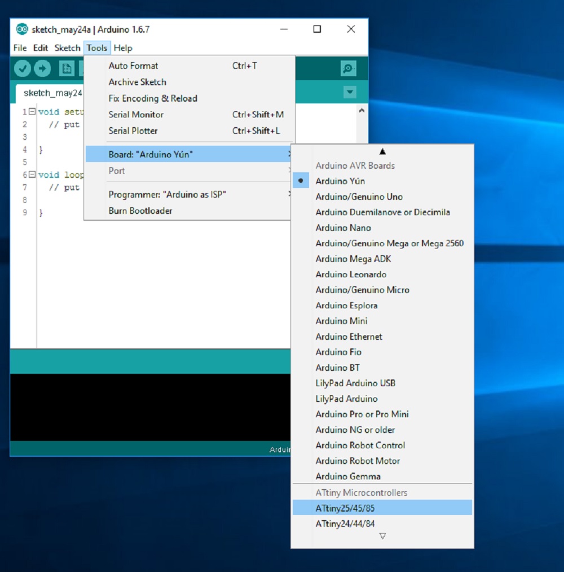
Task: Collapse the setup function fold marker
Action: (x=32, y=111)
